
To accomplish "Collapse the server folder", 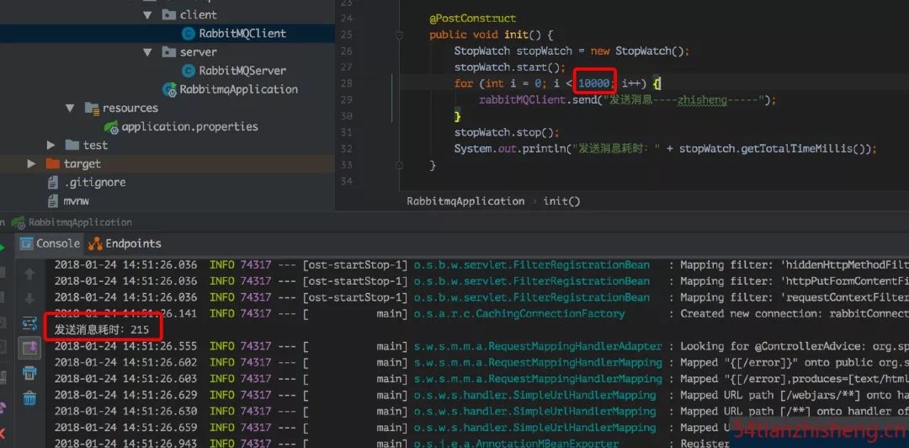I will point(147,52).
